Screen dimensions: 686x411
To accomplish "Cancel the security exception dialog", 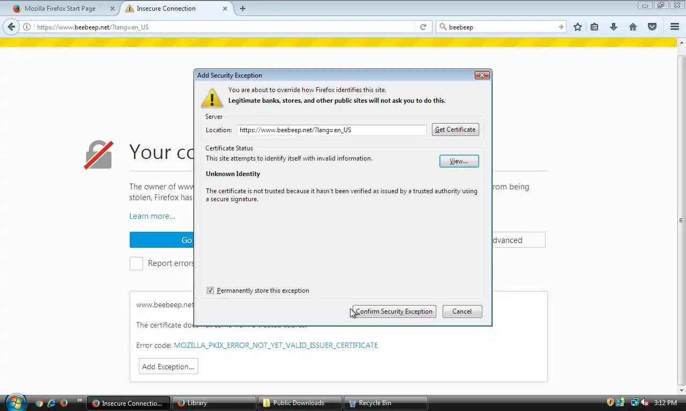I will pos(462,311).
